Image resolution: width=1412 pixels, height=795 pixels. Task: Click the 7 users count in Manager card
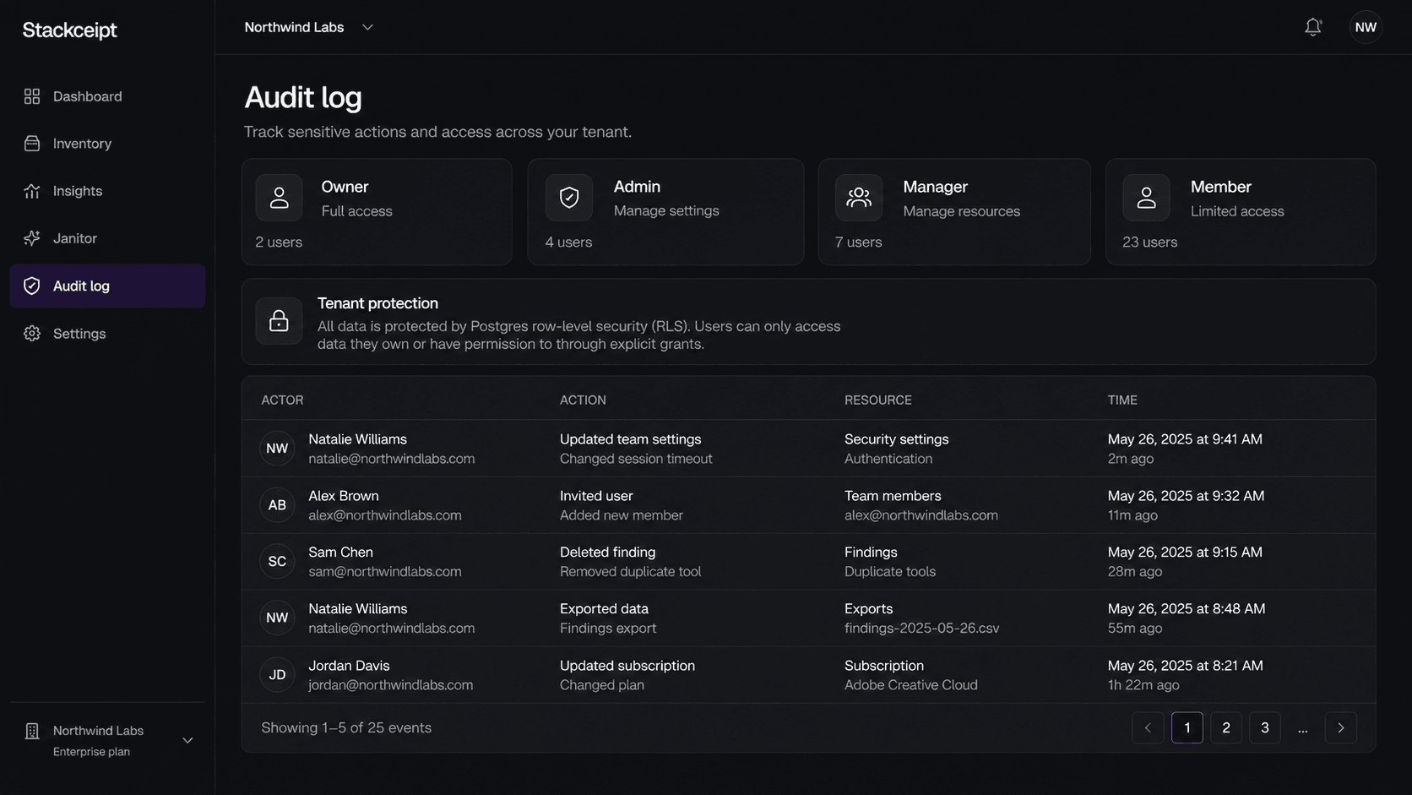[858, 242]
